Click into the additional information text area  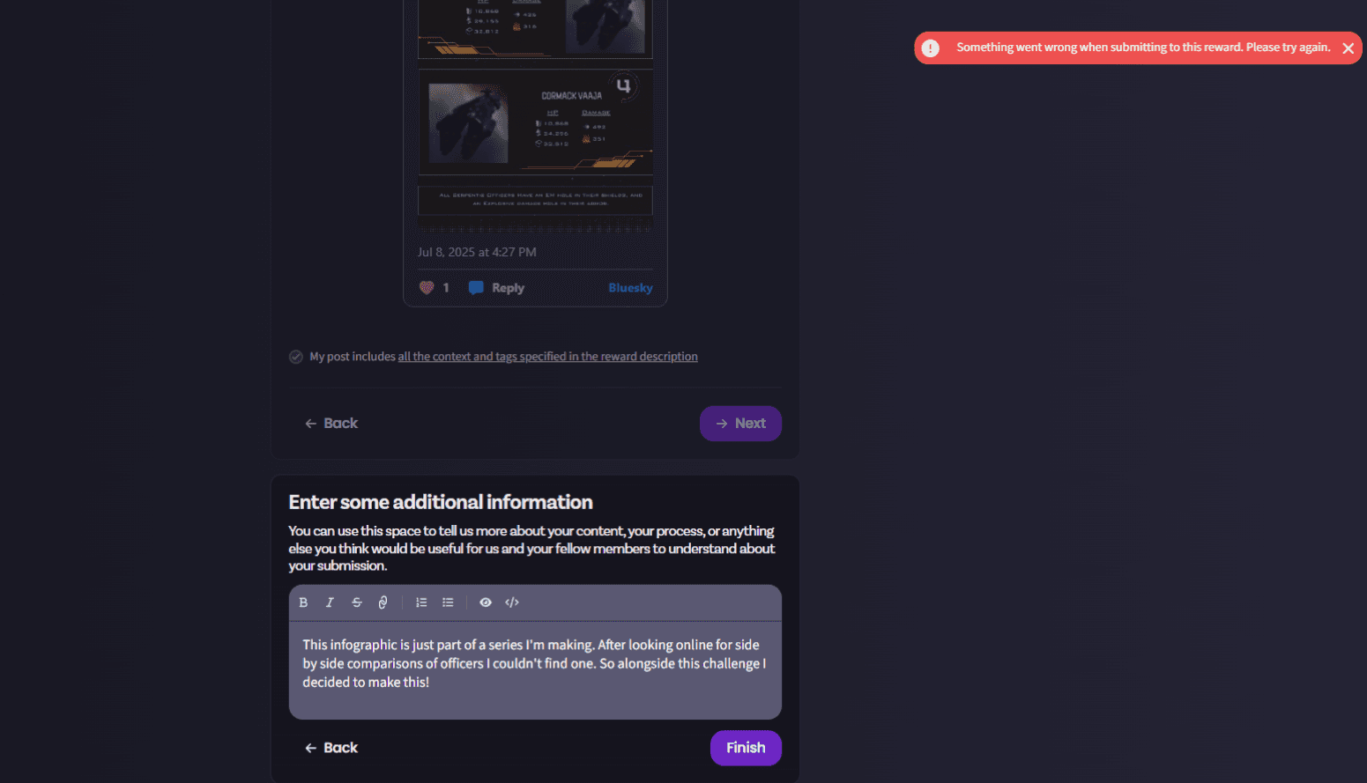[x=535, y=670]
